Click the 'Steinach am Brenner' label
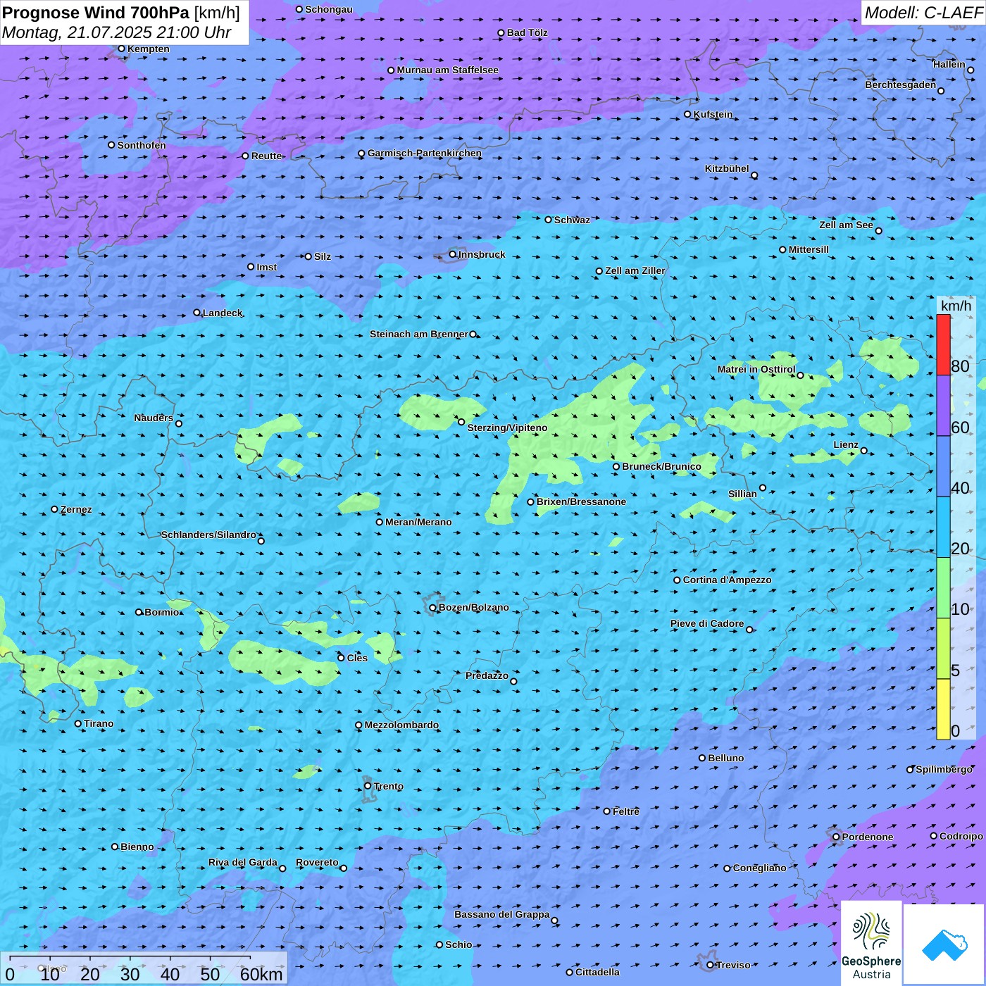This screenshot has width=986, height=986. pyautogui.click(x=419, y=334)
